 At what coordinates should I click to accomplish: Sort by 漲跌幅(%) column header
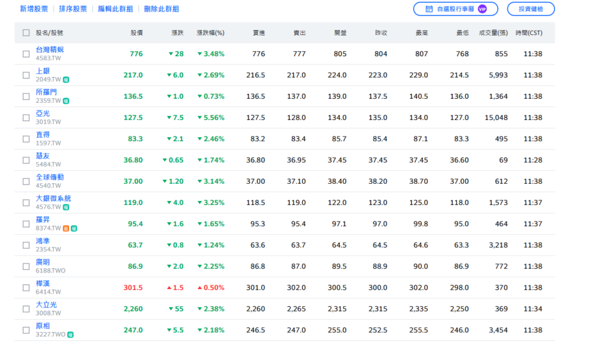[211, 33]
